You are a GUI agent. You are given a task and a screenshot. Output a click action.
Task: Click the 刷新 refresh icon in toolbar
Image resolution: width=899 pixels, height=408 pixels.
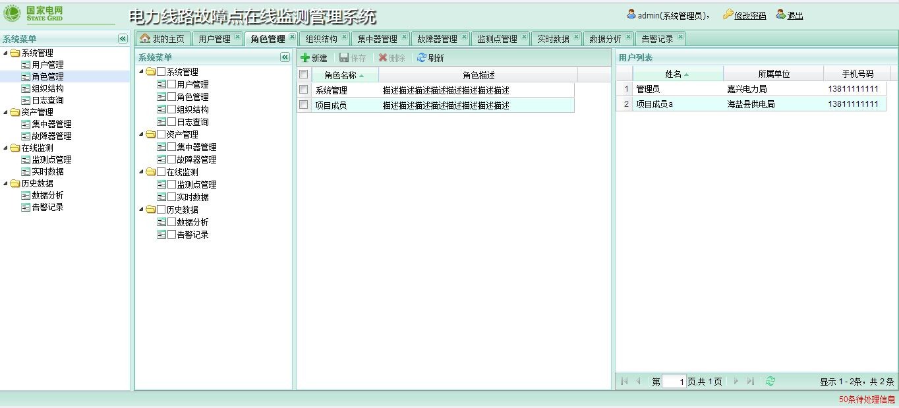[x=422, y=58]
